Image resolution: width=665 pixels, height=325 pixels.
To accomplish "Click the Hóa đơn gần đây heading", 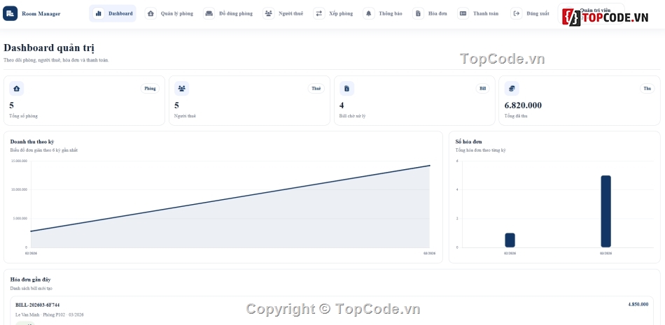I will [31, 280].
